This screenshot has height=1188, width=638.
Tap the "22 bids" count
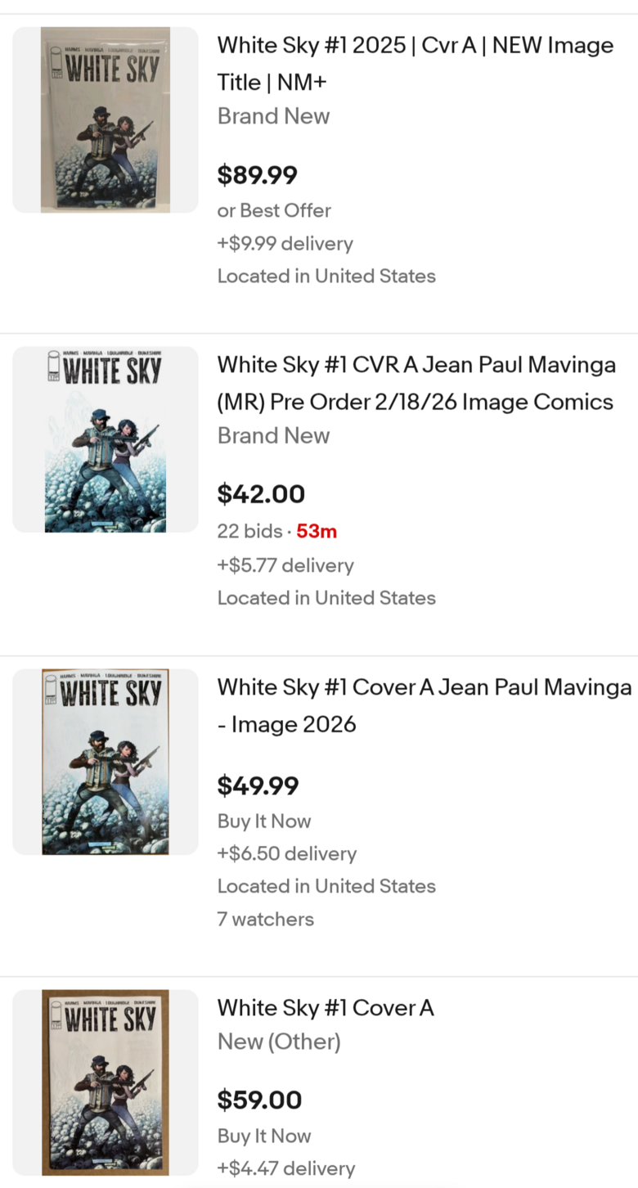tap(249, 531)
